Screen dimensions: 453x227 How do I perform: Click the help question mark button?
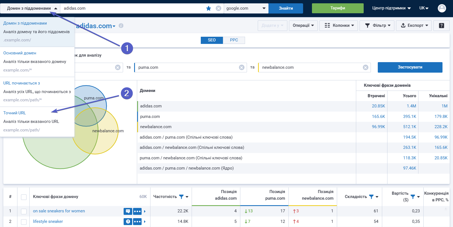(441, 25)
